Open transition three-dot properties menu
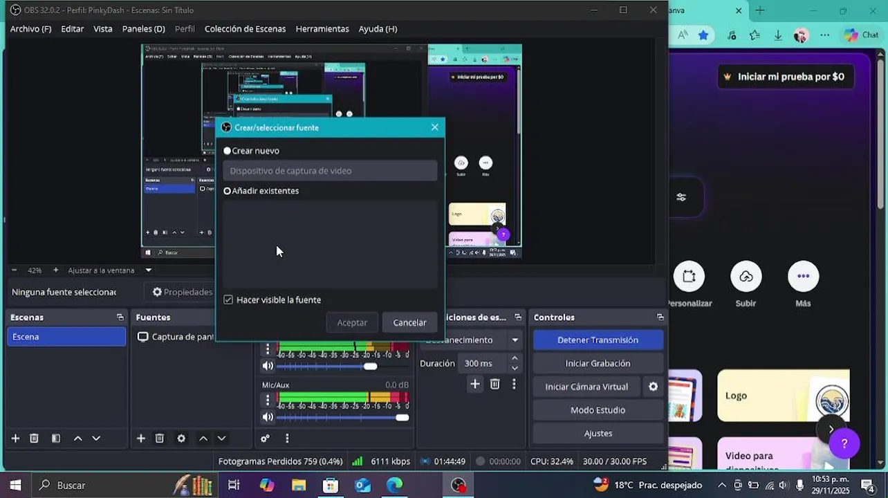 pyautogui.click(x=513, y=384)
